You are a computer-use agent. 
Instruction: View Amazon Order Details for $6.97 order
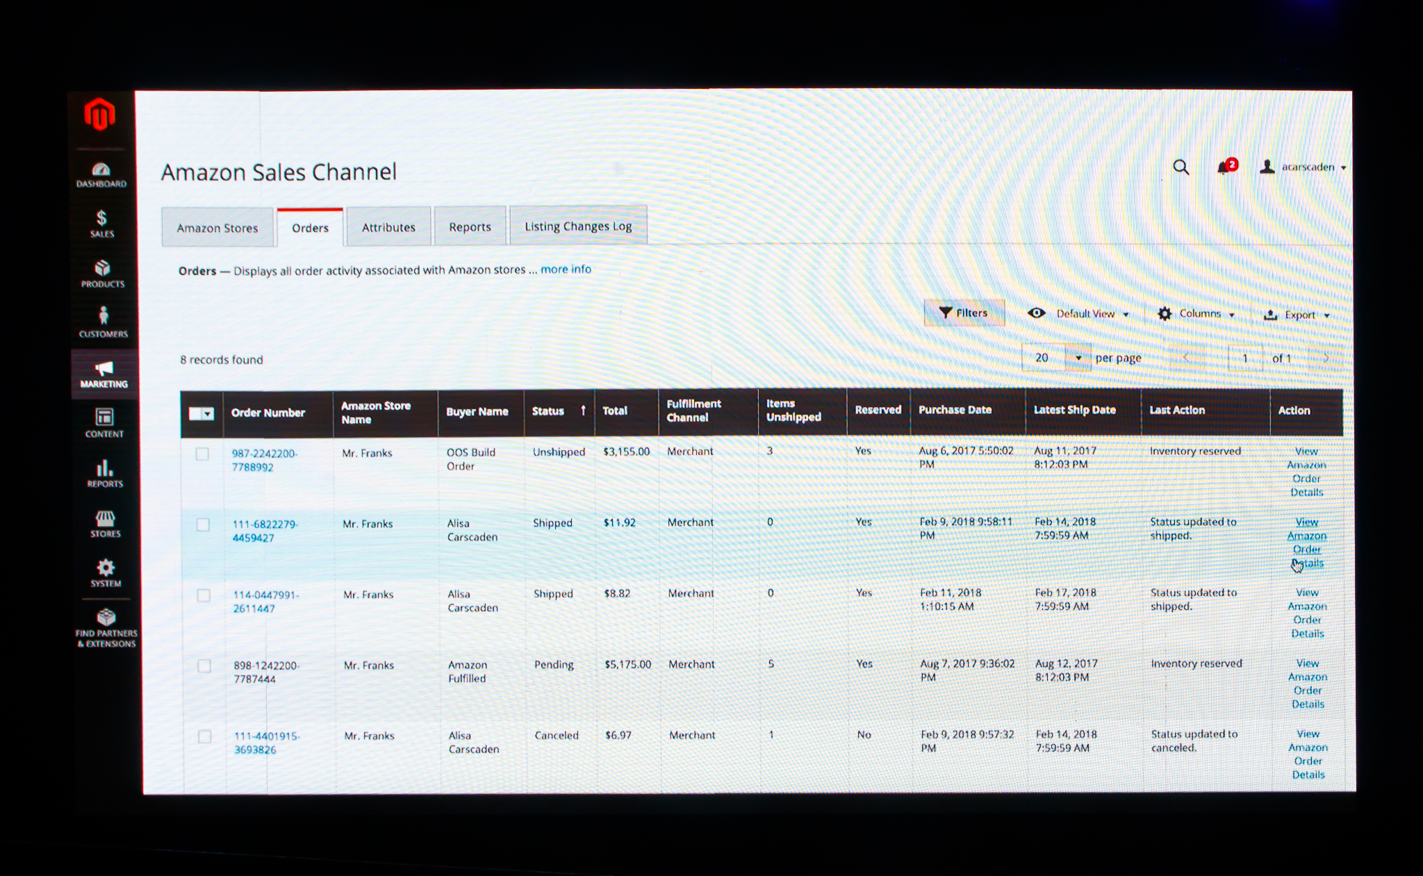1308,754
